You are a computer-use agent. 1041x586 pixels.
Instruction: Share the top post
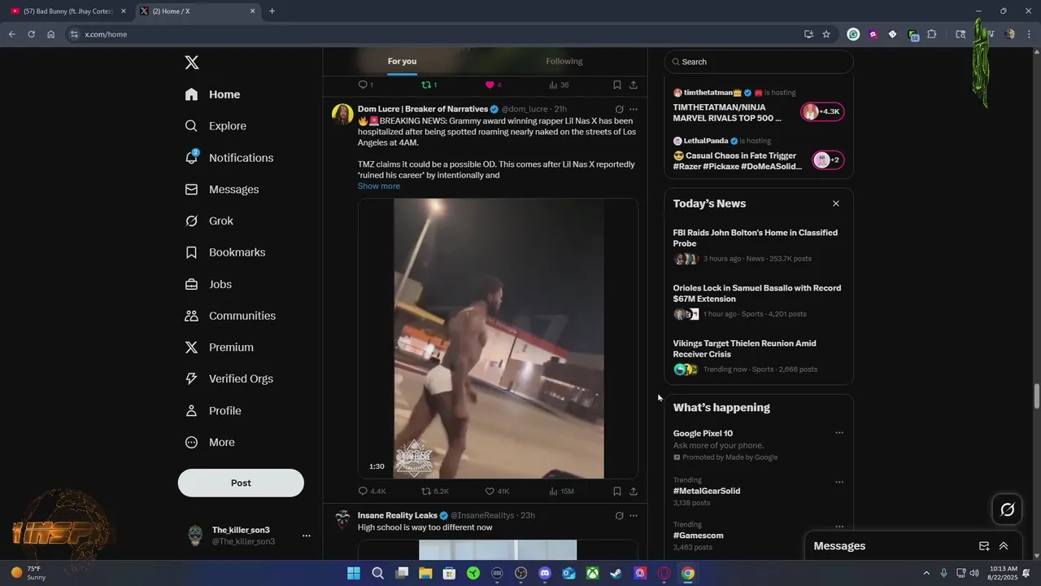(x=634, y=85)
